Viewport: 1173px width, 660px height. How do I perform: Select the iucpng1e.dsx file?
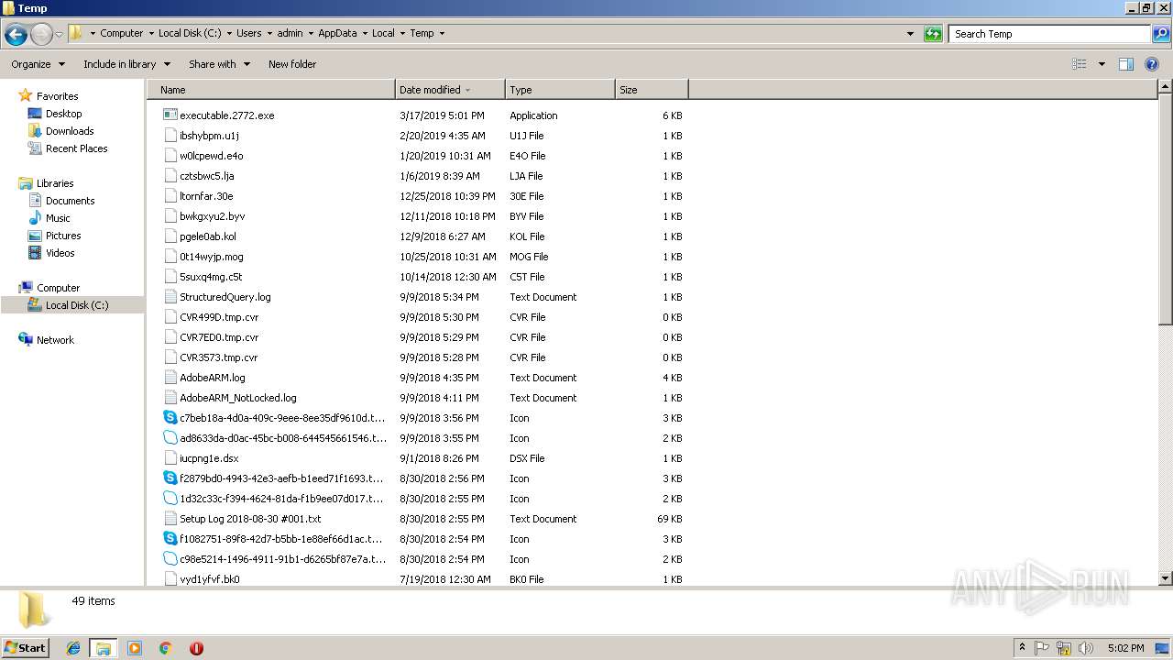(209, 458)
